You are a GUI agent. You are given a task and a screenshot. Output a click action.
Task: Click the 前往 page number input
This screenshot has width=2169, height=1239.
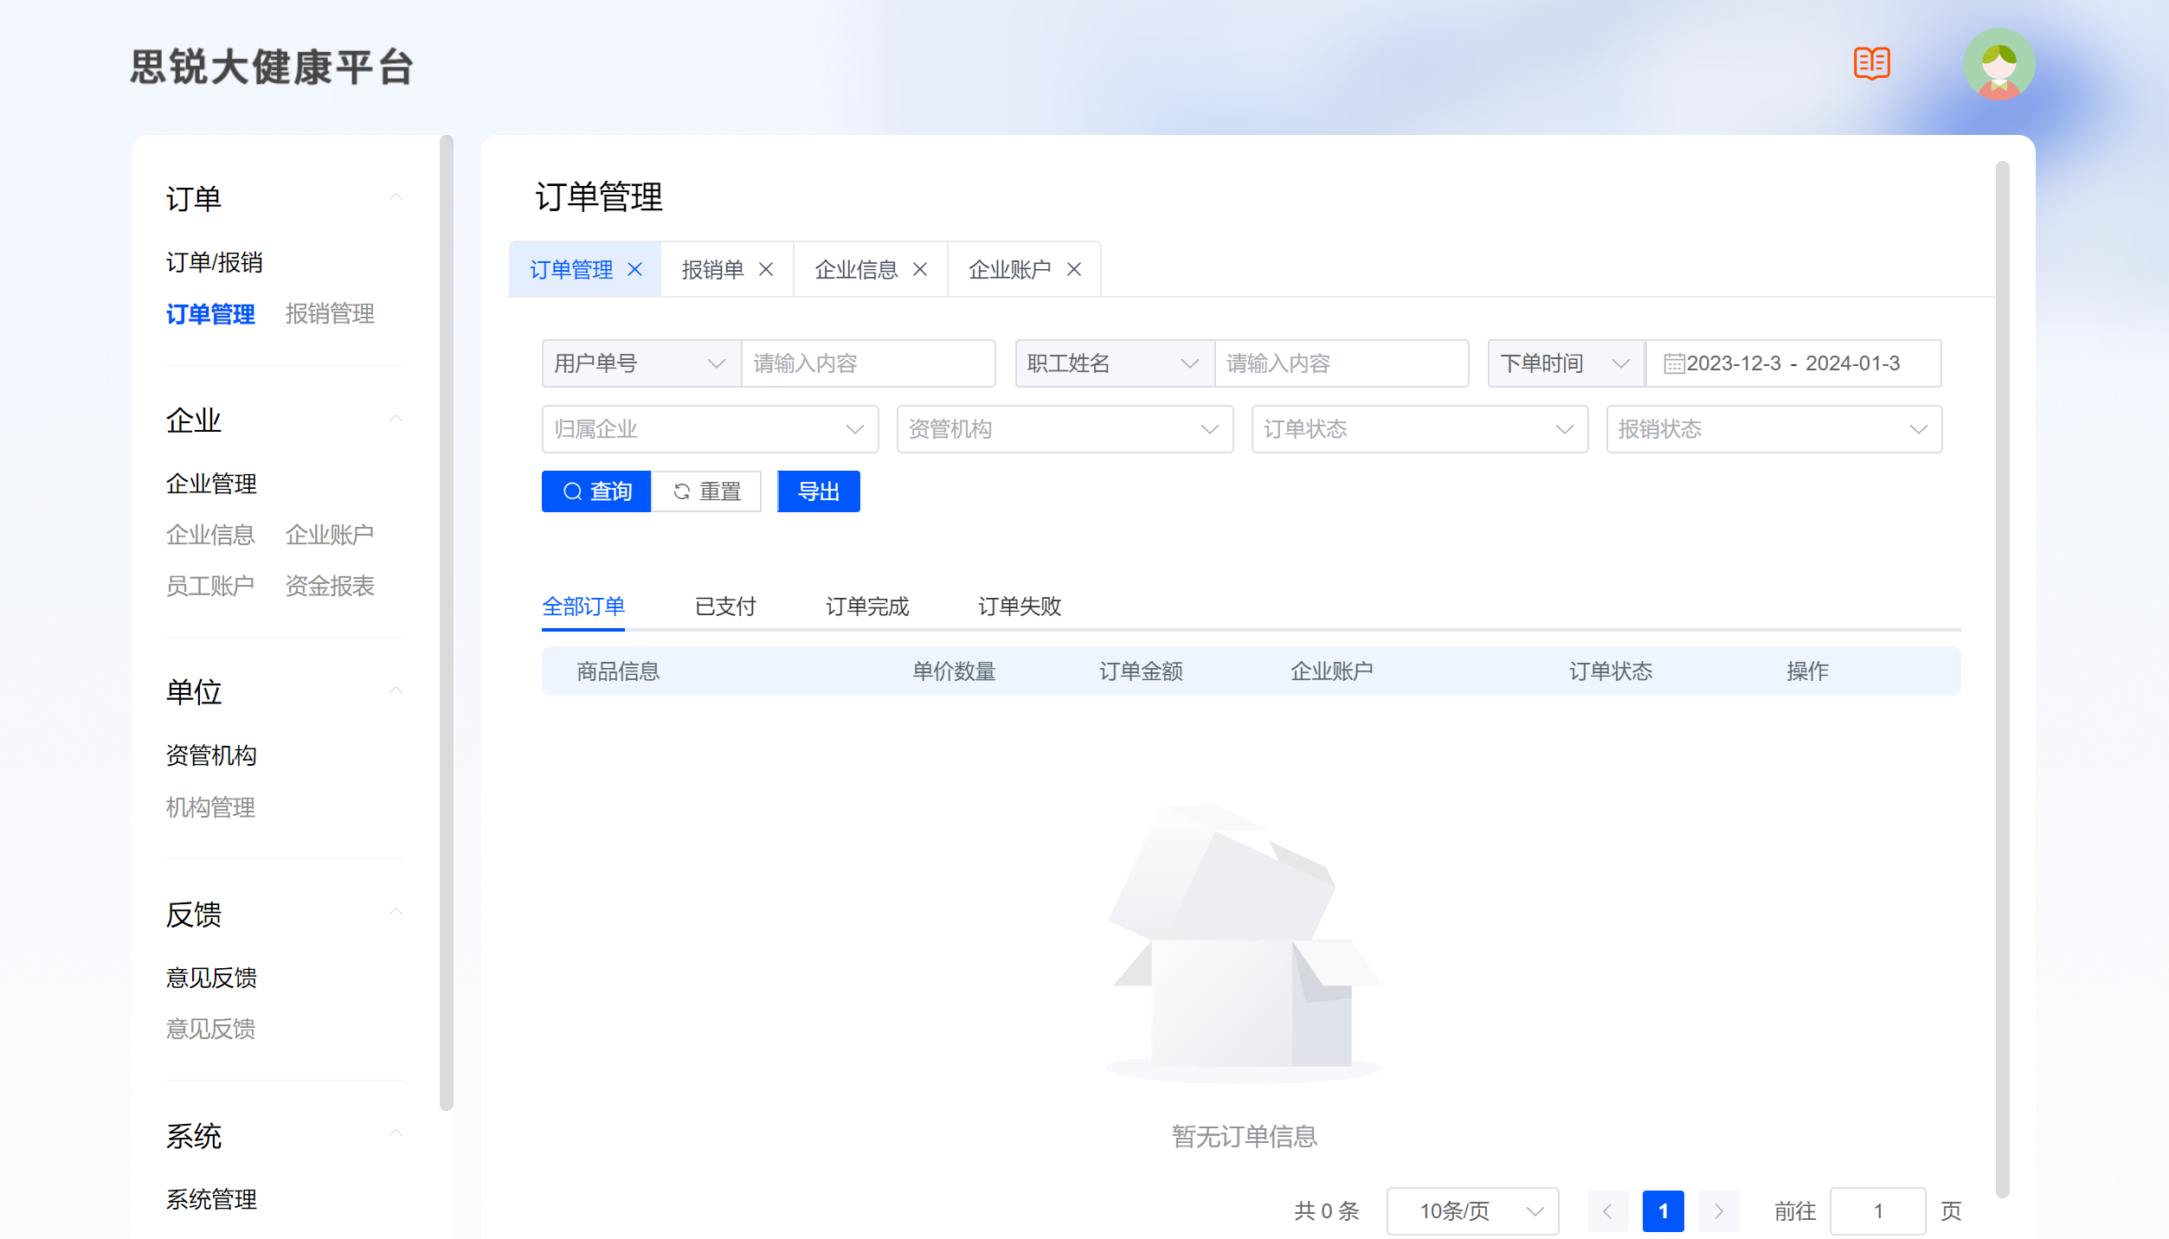[1877, 1211]
